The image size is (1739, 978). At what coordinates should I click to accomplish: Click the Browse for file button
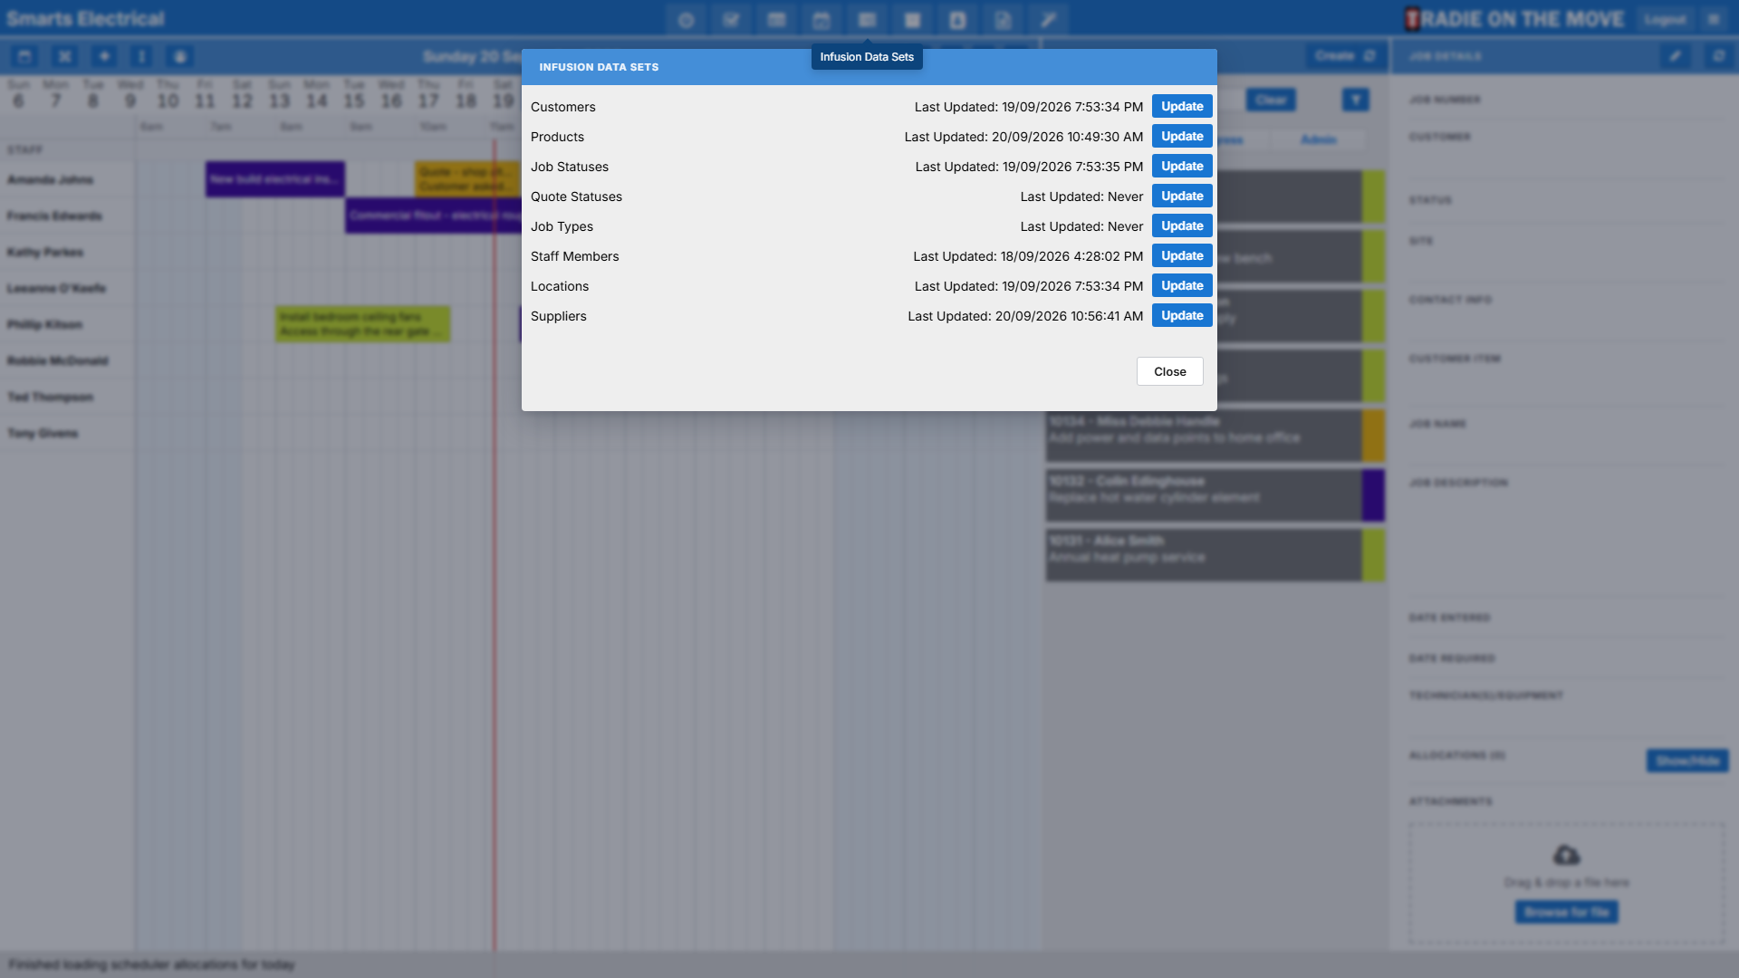click(1566, 912)
